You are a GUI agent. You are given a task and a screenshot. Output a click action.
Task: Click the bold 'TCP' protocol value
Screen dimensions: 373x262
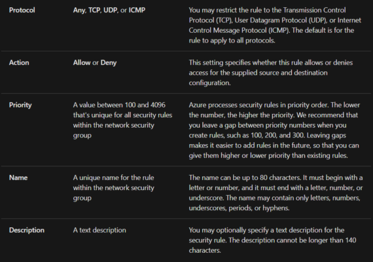pos(95,10)
